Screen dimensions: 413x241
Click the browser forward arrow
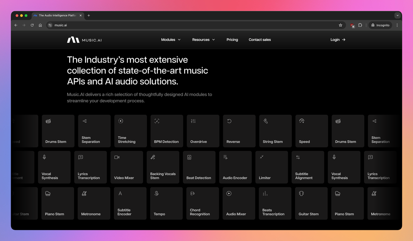click(24, 25)
